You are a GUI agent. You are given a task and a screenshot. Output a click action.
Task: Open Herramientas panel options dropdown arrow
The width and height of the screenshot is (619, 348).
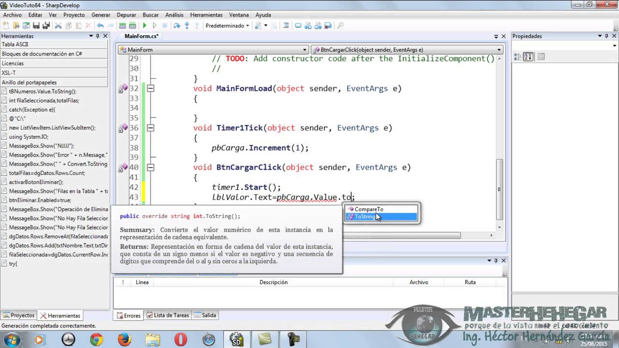pos(90,36)
